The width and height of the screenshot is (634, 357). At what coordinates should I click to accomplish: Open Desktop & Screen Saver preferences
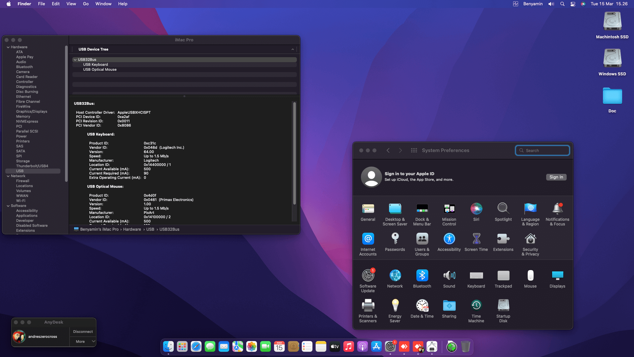click(395, 215)
